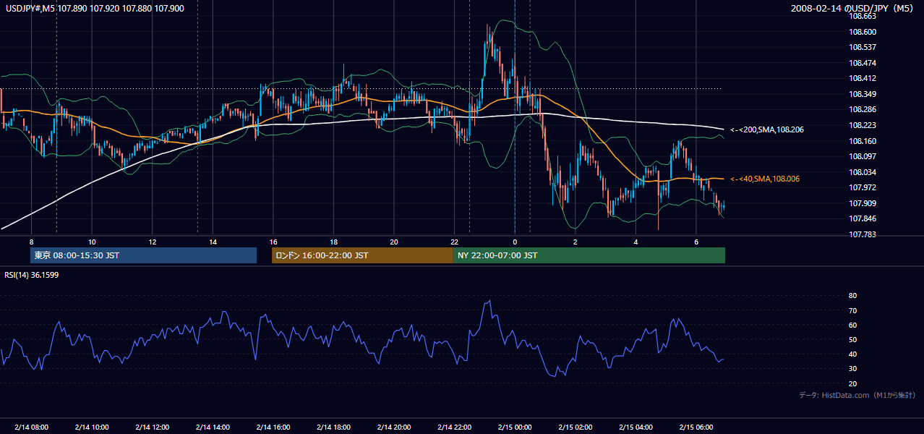
Task: Click price axis value 108.412
Action: (x=863, y=79)
